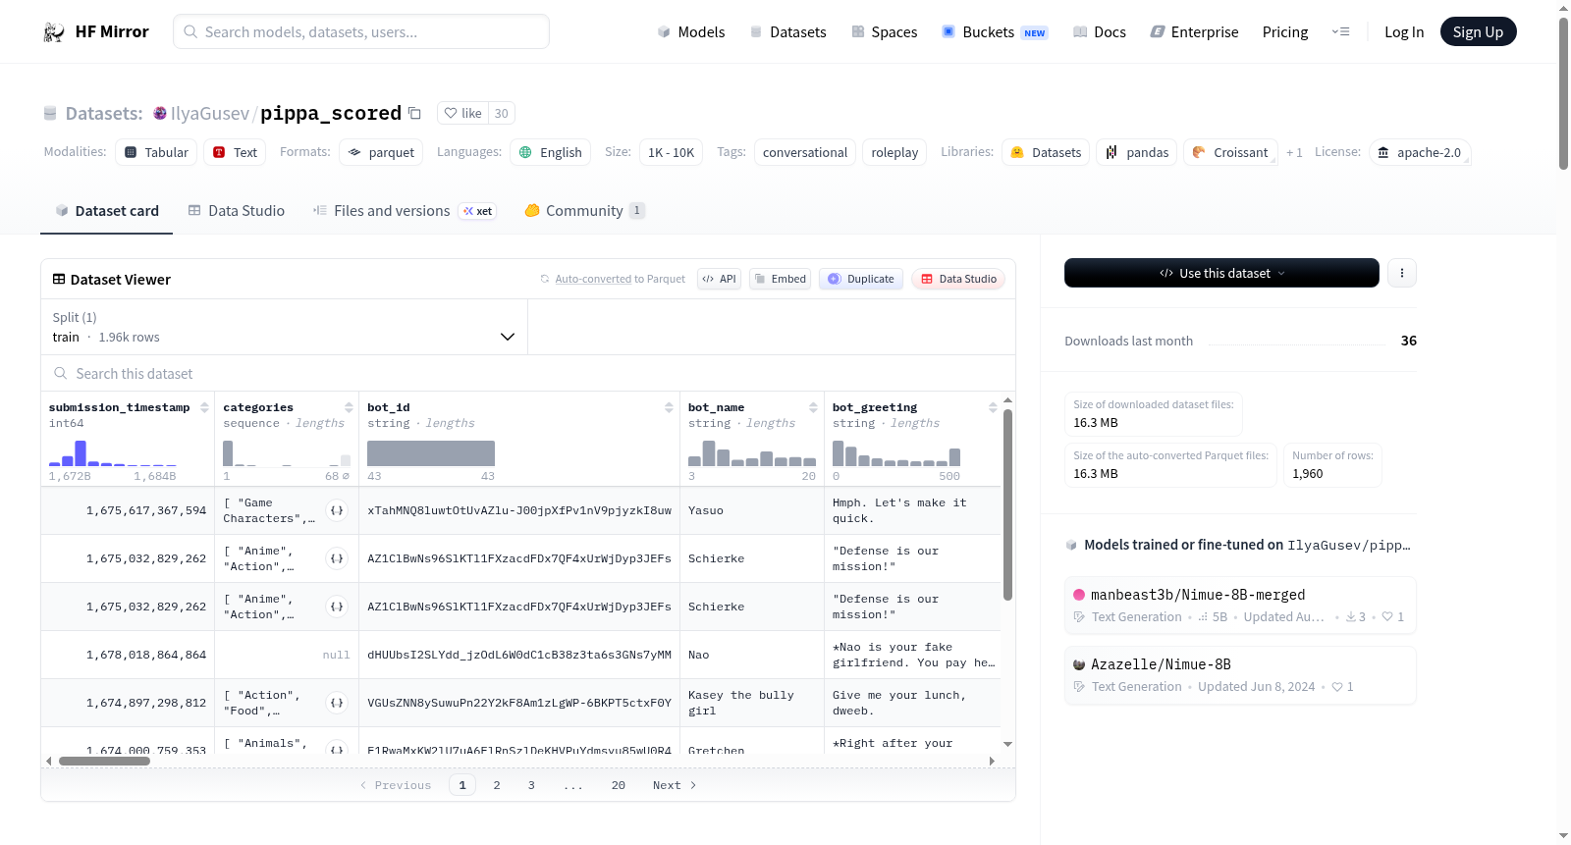The height and width of the screenshot is (845, 1571).
Task: Expand JSON in Action, Food categories row
Action: pos(337,703)
